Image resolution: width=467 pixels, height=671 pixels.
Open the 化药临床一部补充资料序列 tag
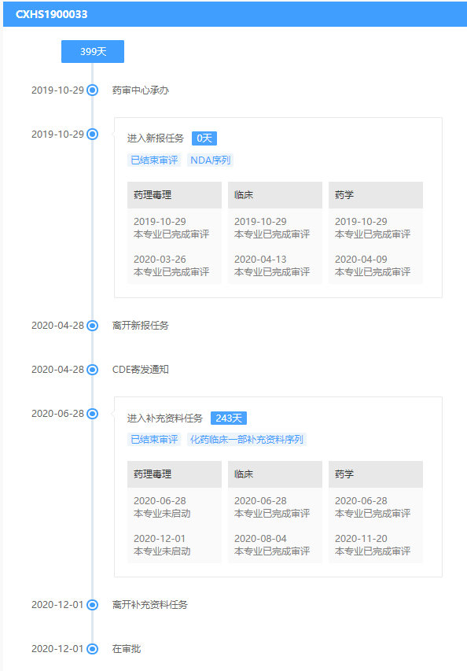247,440
